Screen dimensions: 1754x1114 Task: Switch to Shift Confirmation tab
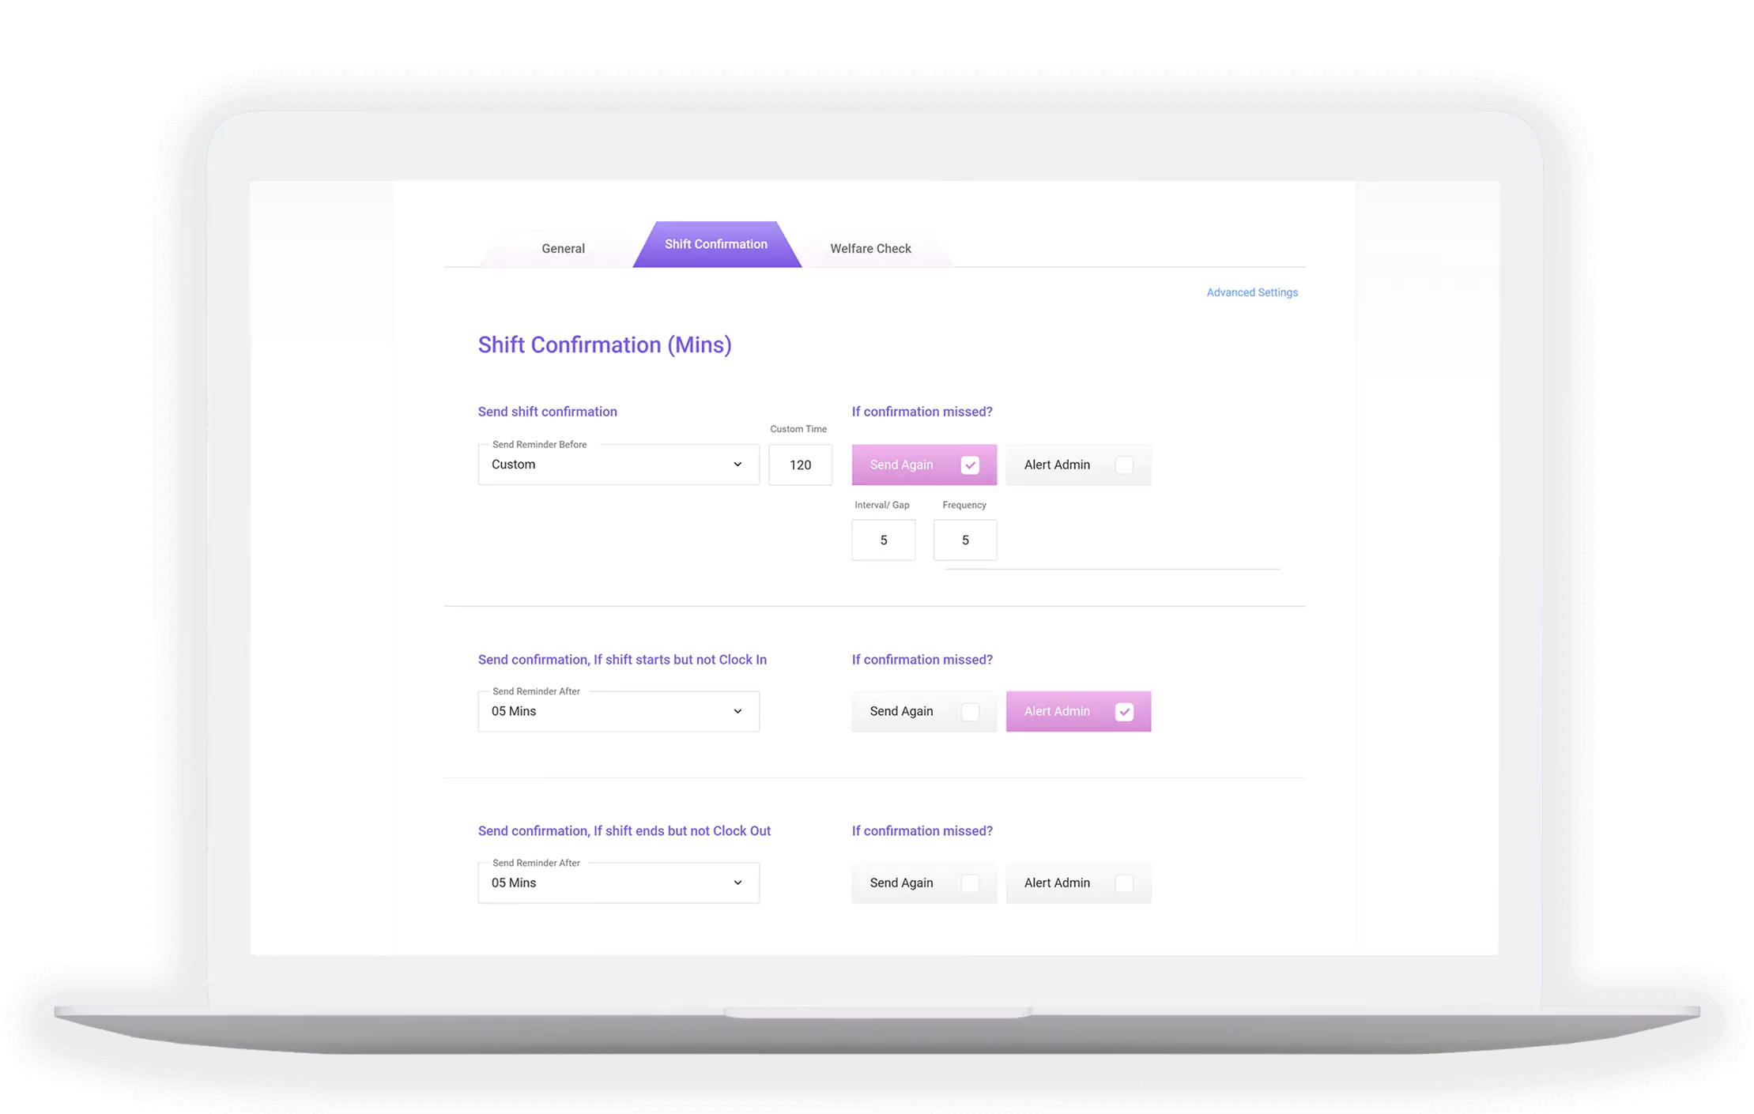click(715, 244)
